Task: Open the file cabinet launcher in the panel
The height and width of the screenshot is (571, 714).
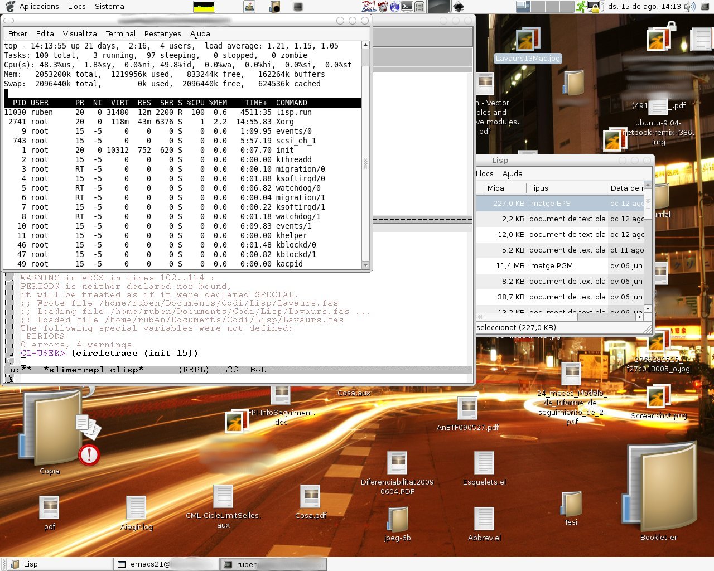Action: coord(419,7)
